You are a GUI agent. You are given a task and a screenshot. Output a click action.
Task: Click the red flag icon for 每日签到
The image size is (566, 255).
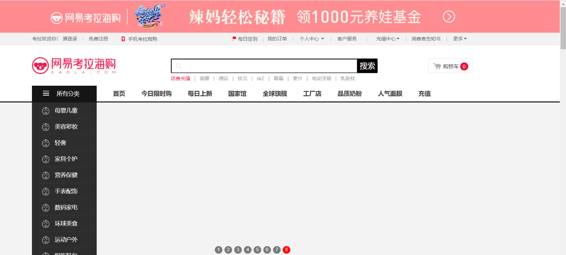click(234, 39)
